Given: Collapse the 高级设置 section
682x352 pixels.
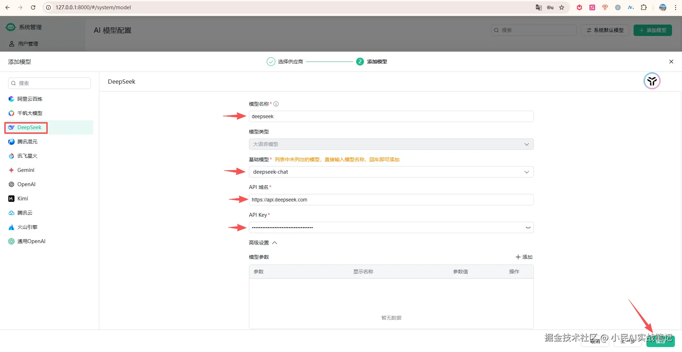Looking at the screenshot, I should [263, 243].
